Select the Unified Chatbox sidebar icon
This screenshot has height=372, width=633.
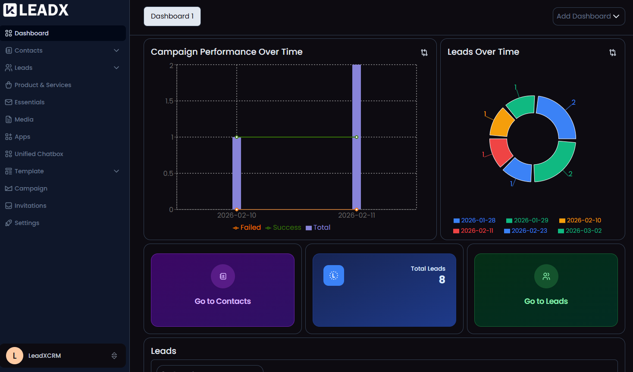[x=8, y=153]
